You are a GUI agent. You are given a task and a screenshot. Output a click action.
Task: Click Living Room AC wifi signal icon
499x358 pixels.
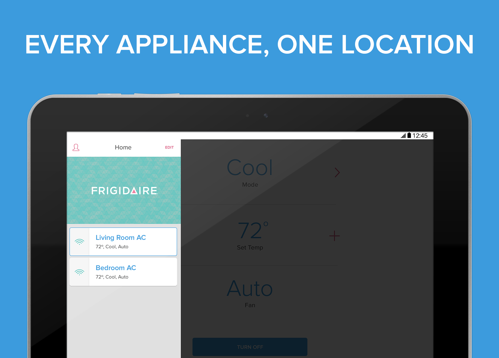pyautogui.click(x=79, y=242)
